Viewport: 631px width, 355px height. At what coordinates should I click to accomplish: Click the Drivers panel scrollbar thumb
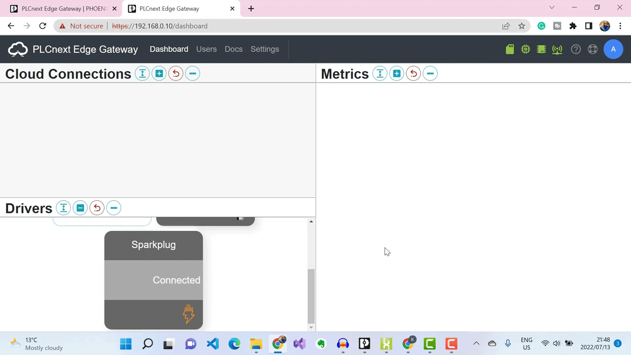coord(311,296)
